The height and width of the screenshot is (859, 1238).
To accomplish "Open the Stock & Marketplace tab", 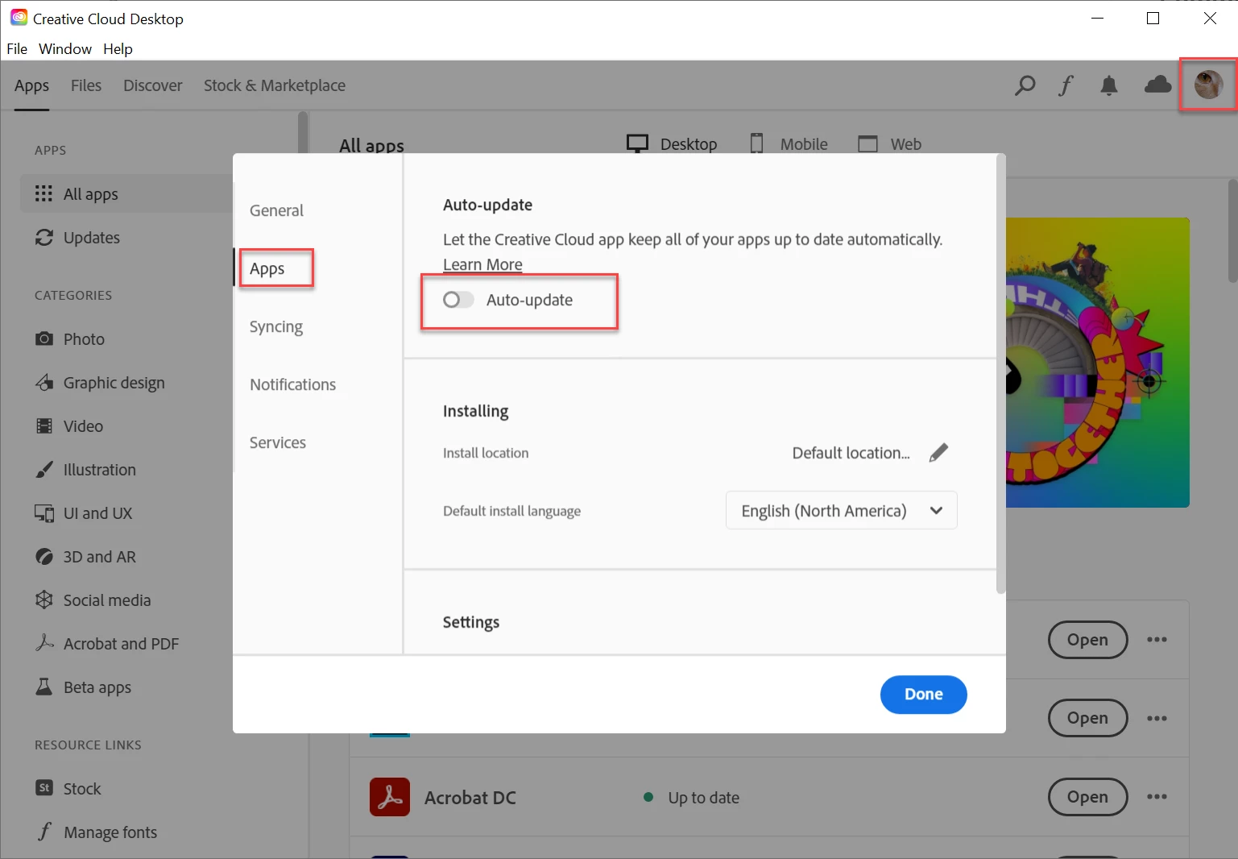I will click(x=275, y=85).
